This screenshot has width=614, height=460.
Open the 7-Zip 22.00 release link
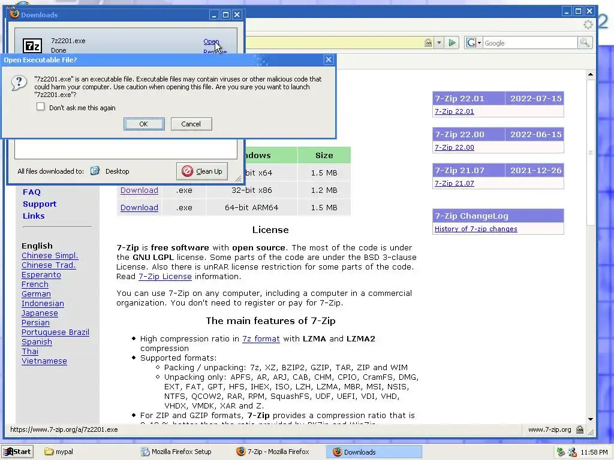[x=455, y=147]
